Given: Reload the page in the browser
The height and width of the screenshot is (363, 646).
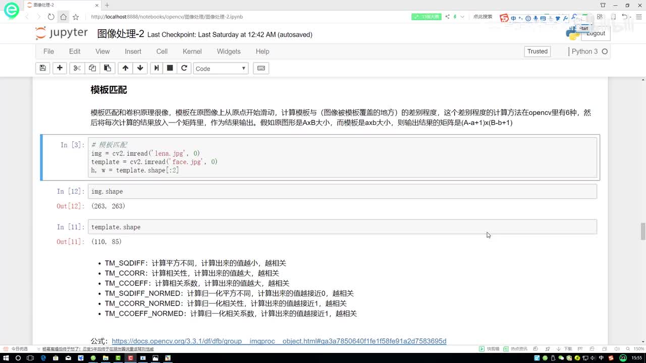Looking at the screenshot, I should click(x=51, y=17).
